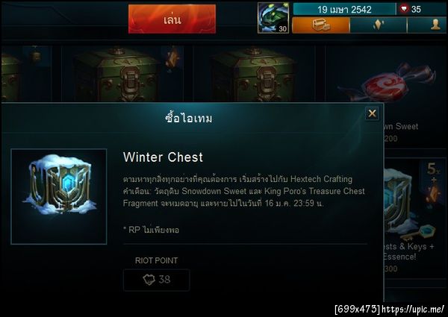The image size is (448, 317).
Task: Open the profile silhouette tab icon
Action: coord(427,25)
